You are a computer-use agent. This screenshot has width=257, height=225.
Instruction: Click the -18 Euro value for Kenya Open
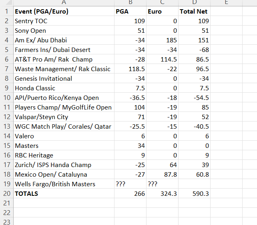(162, 98)
